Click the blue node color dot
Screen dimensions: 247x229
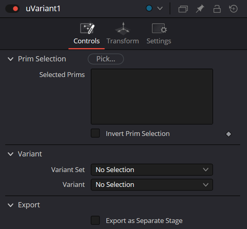(149, 8)
